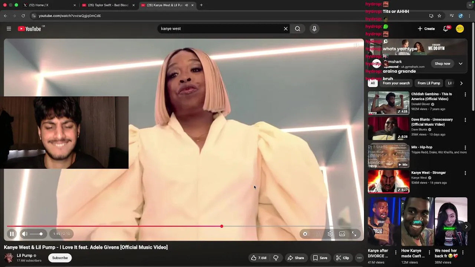Seek using the red progress bar handle
Image resolution: width=475 pixels, height=267 pixels.
(222, 226)
